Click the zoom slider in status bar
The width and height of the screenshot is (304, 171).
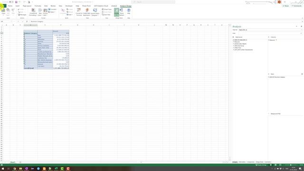291,165
